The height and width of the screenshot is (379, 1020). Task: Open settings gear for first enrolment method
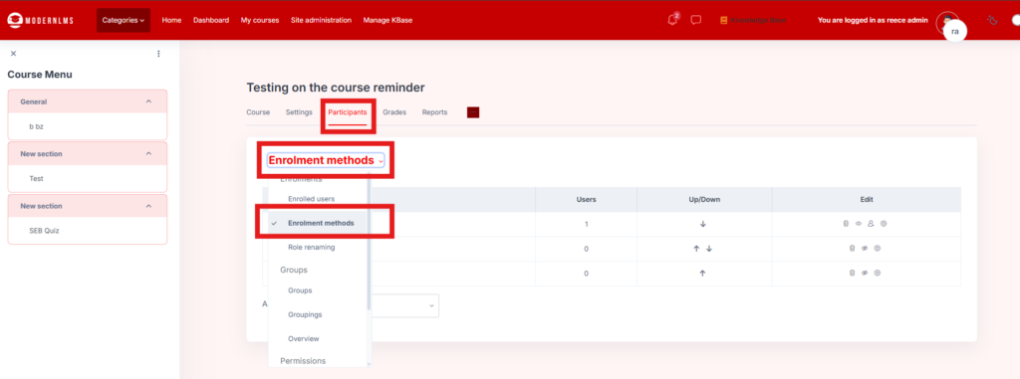point(884,223)
